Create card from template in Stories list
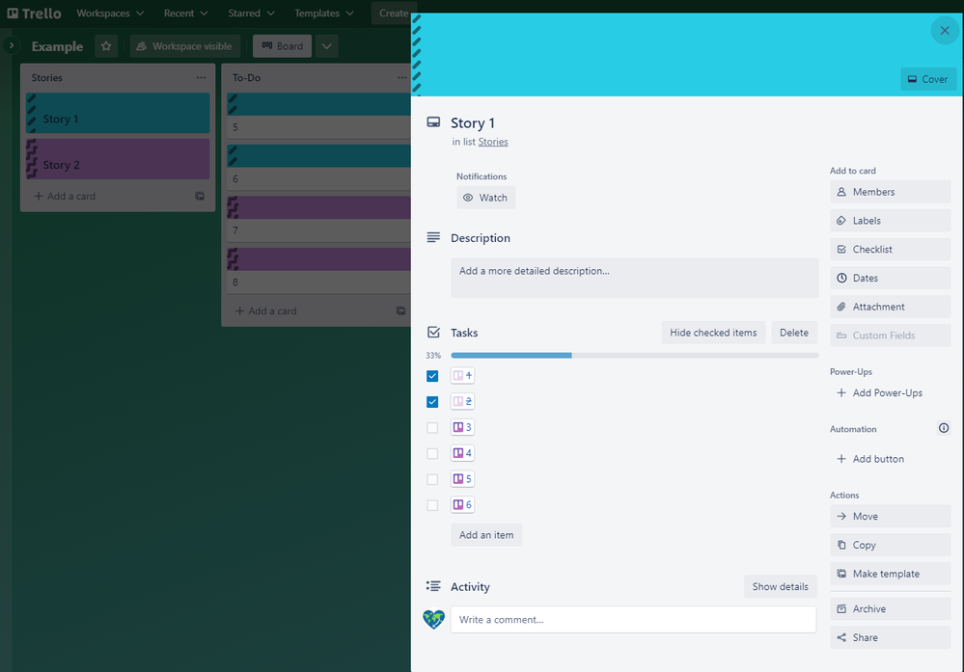 [x=200, y=196]
